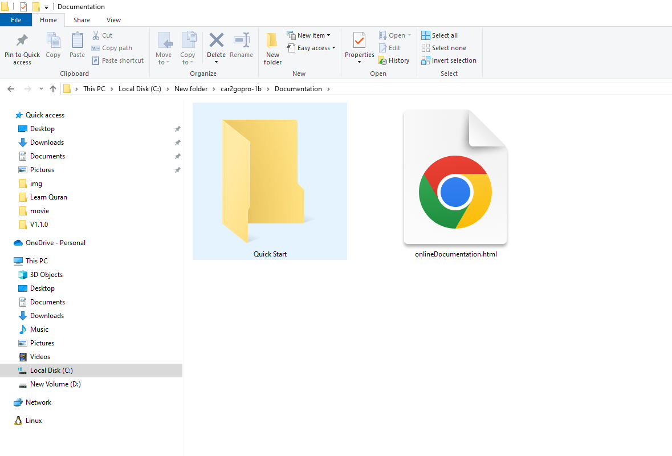
Task: Open New Volume (D:) drive
Action: (50, 384)
